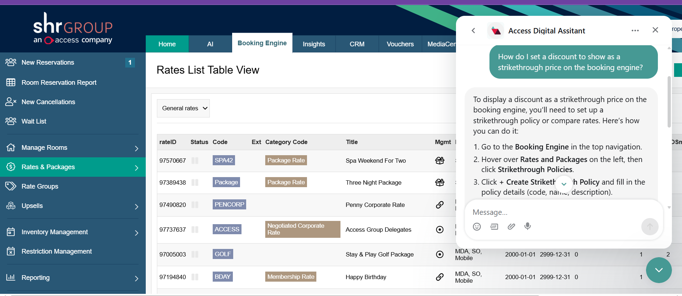The height and width of the screenshot is (296, 682).
Task: Click the package gift icon for Spa Weekend
Action: (440, 161)
